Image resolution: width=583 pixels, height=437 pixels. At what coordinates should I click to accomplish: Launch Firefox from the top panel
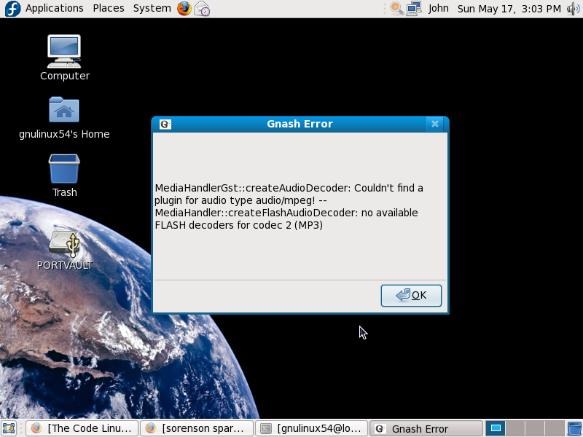[x=184, y=8]
